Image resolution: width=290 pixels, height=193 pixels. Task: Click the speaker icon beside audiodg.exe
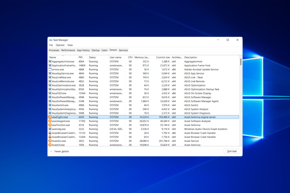pos(50,129)
